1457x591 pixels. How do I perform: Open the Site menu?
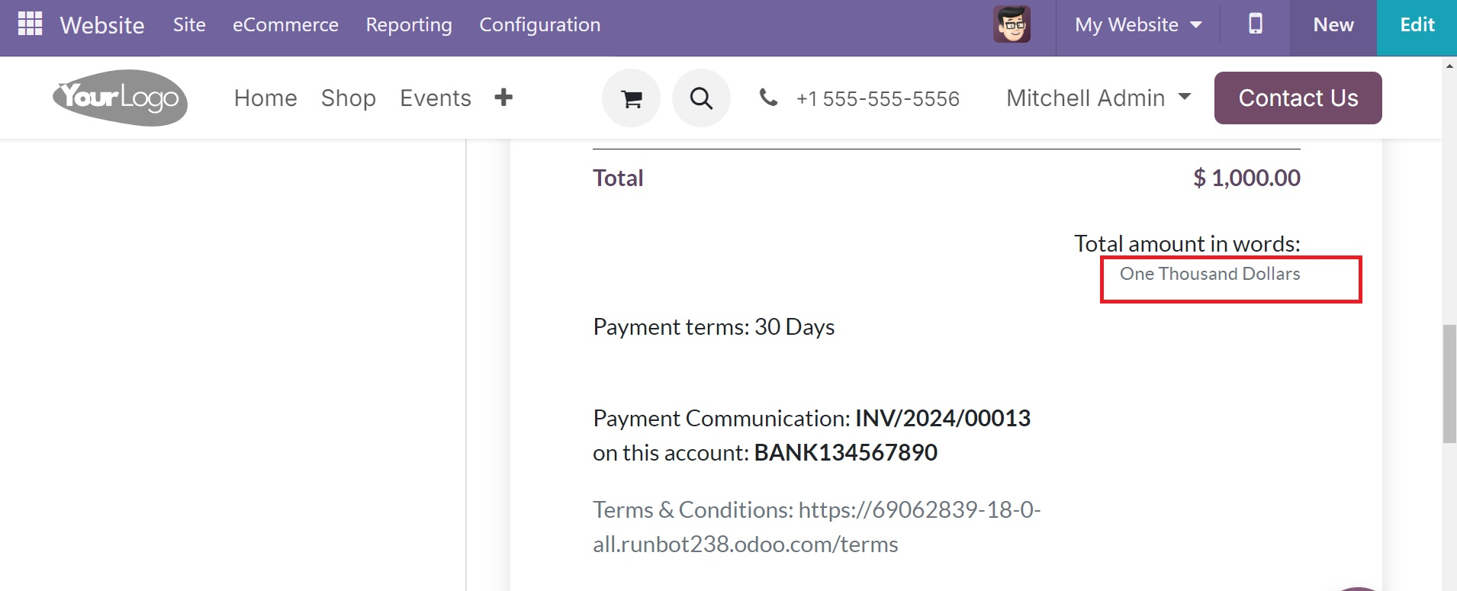[189, 24]
